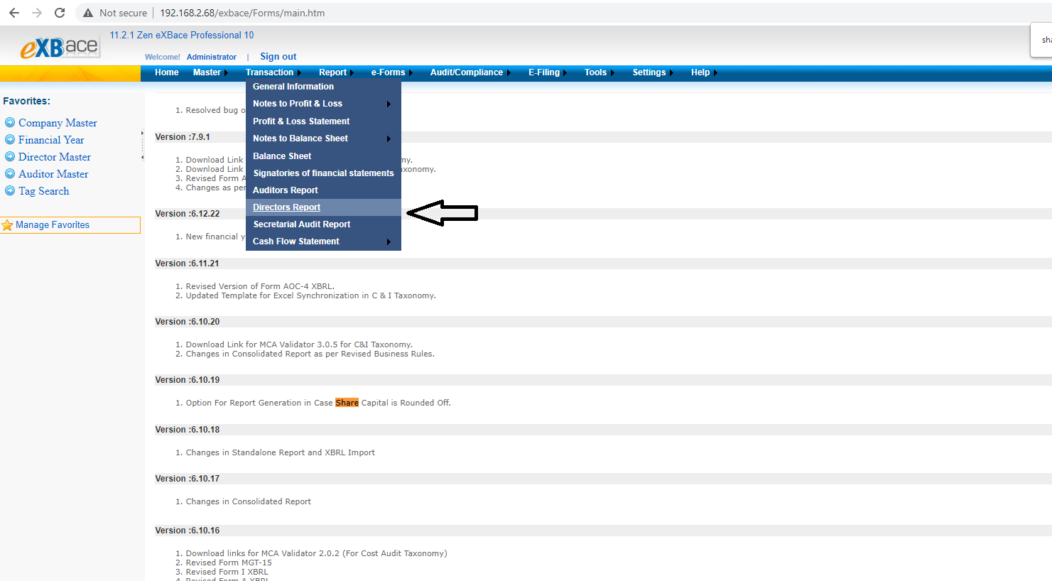1052x581 pixels.
Task: Open the Settings menu
Action: coord(649,72)
